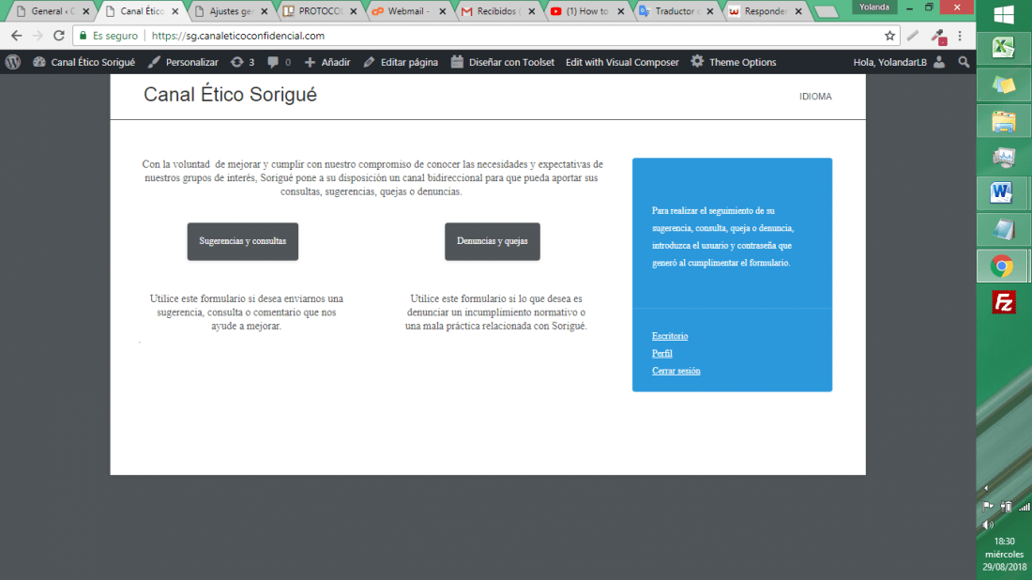Open Theme Options

[x=734, y=62]
